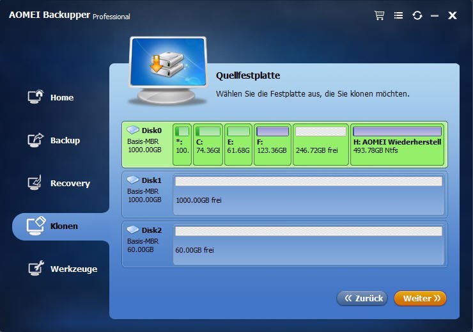Click the Disk1 label text
473x332 pixels.
point(151,180)
